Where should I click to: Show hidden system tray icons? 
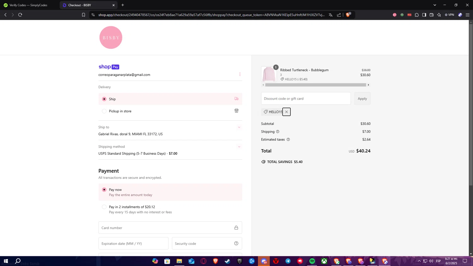coord(419,261)
